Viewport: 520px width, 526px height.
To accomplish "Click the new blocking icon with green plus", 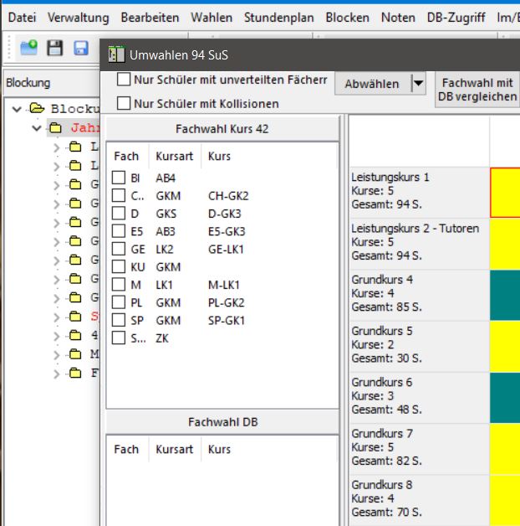I will click(x=28, y=48).
